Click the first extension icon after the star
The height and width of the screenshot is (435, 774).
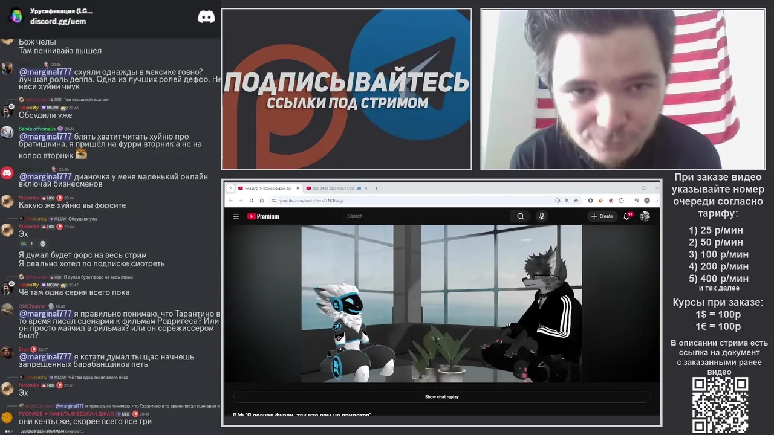click(x=590, y=201)
